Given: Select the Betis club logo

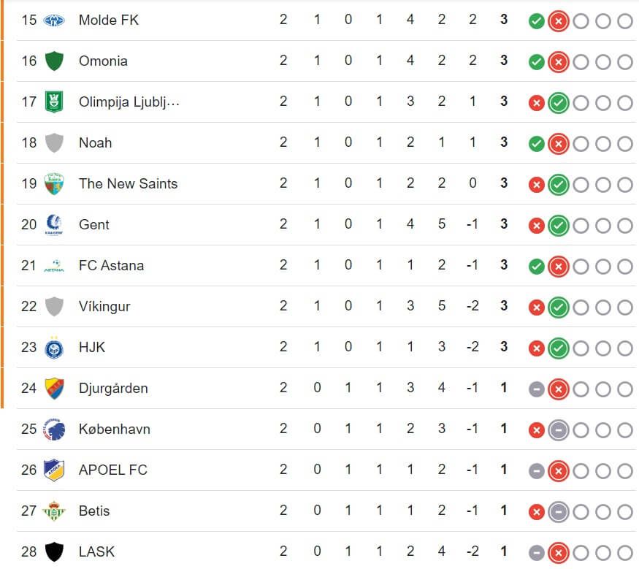Looking at the screenshot, I should coord(55,511).
